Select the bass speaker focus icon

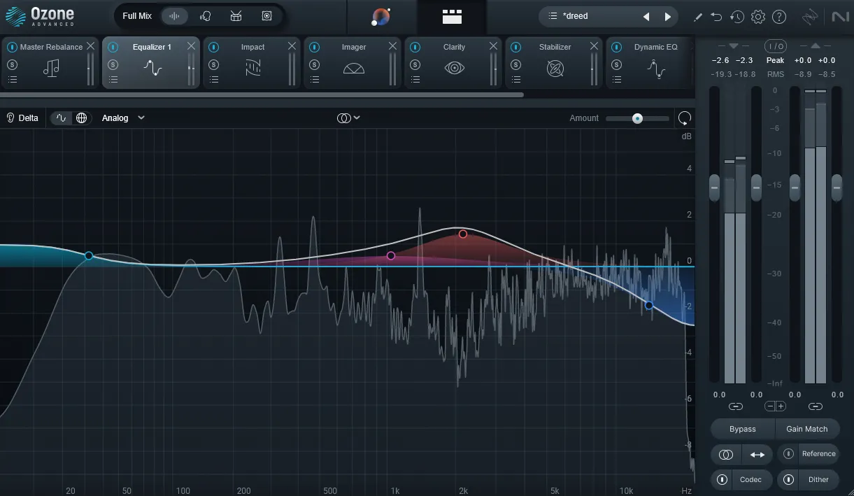tap(266, 16)
